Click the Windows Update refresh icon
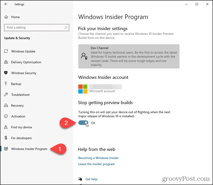The height and width of the screenshot is (185, 213). [x=6, y=51]
